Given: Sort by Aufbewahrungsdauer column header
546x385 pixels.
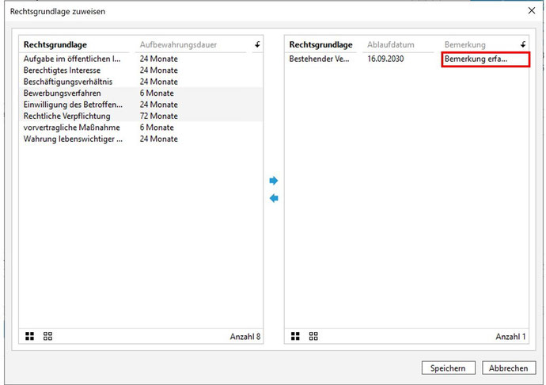Looking at the screenshot, I should [x=178, y=44].
